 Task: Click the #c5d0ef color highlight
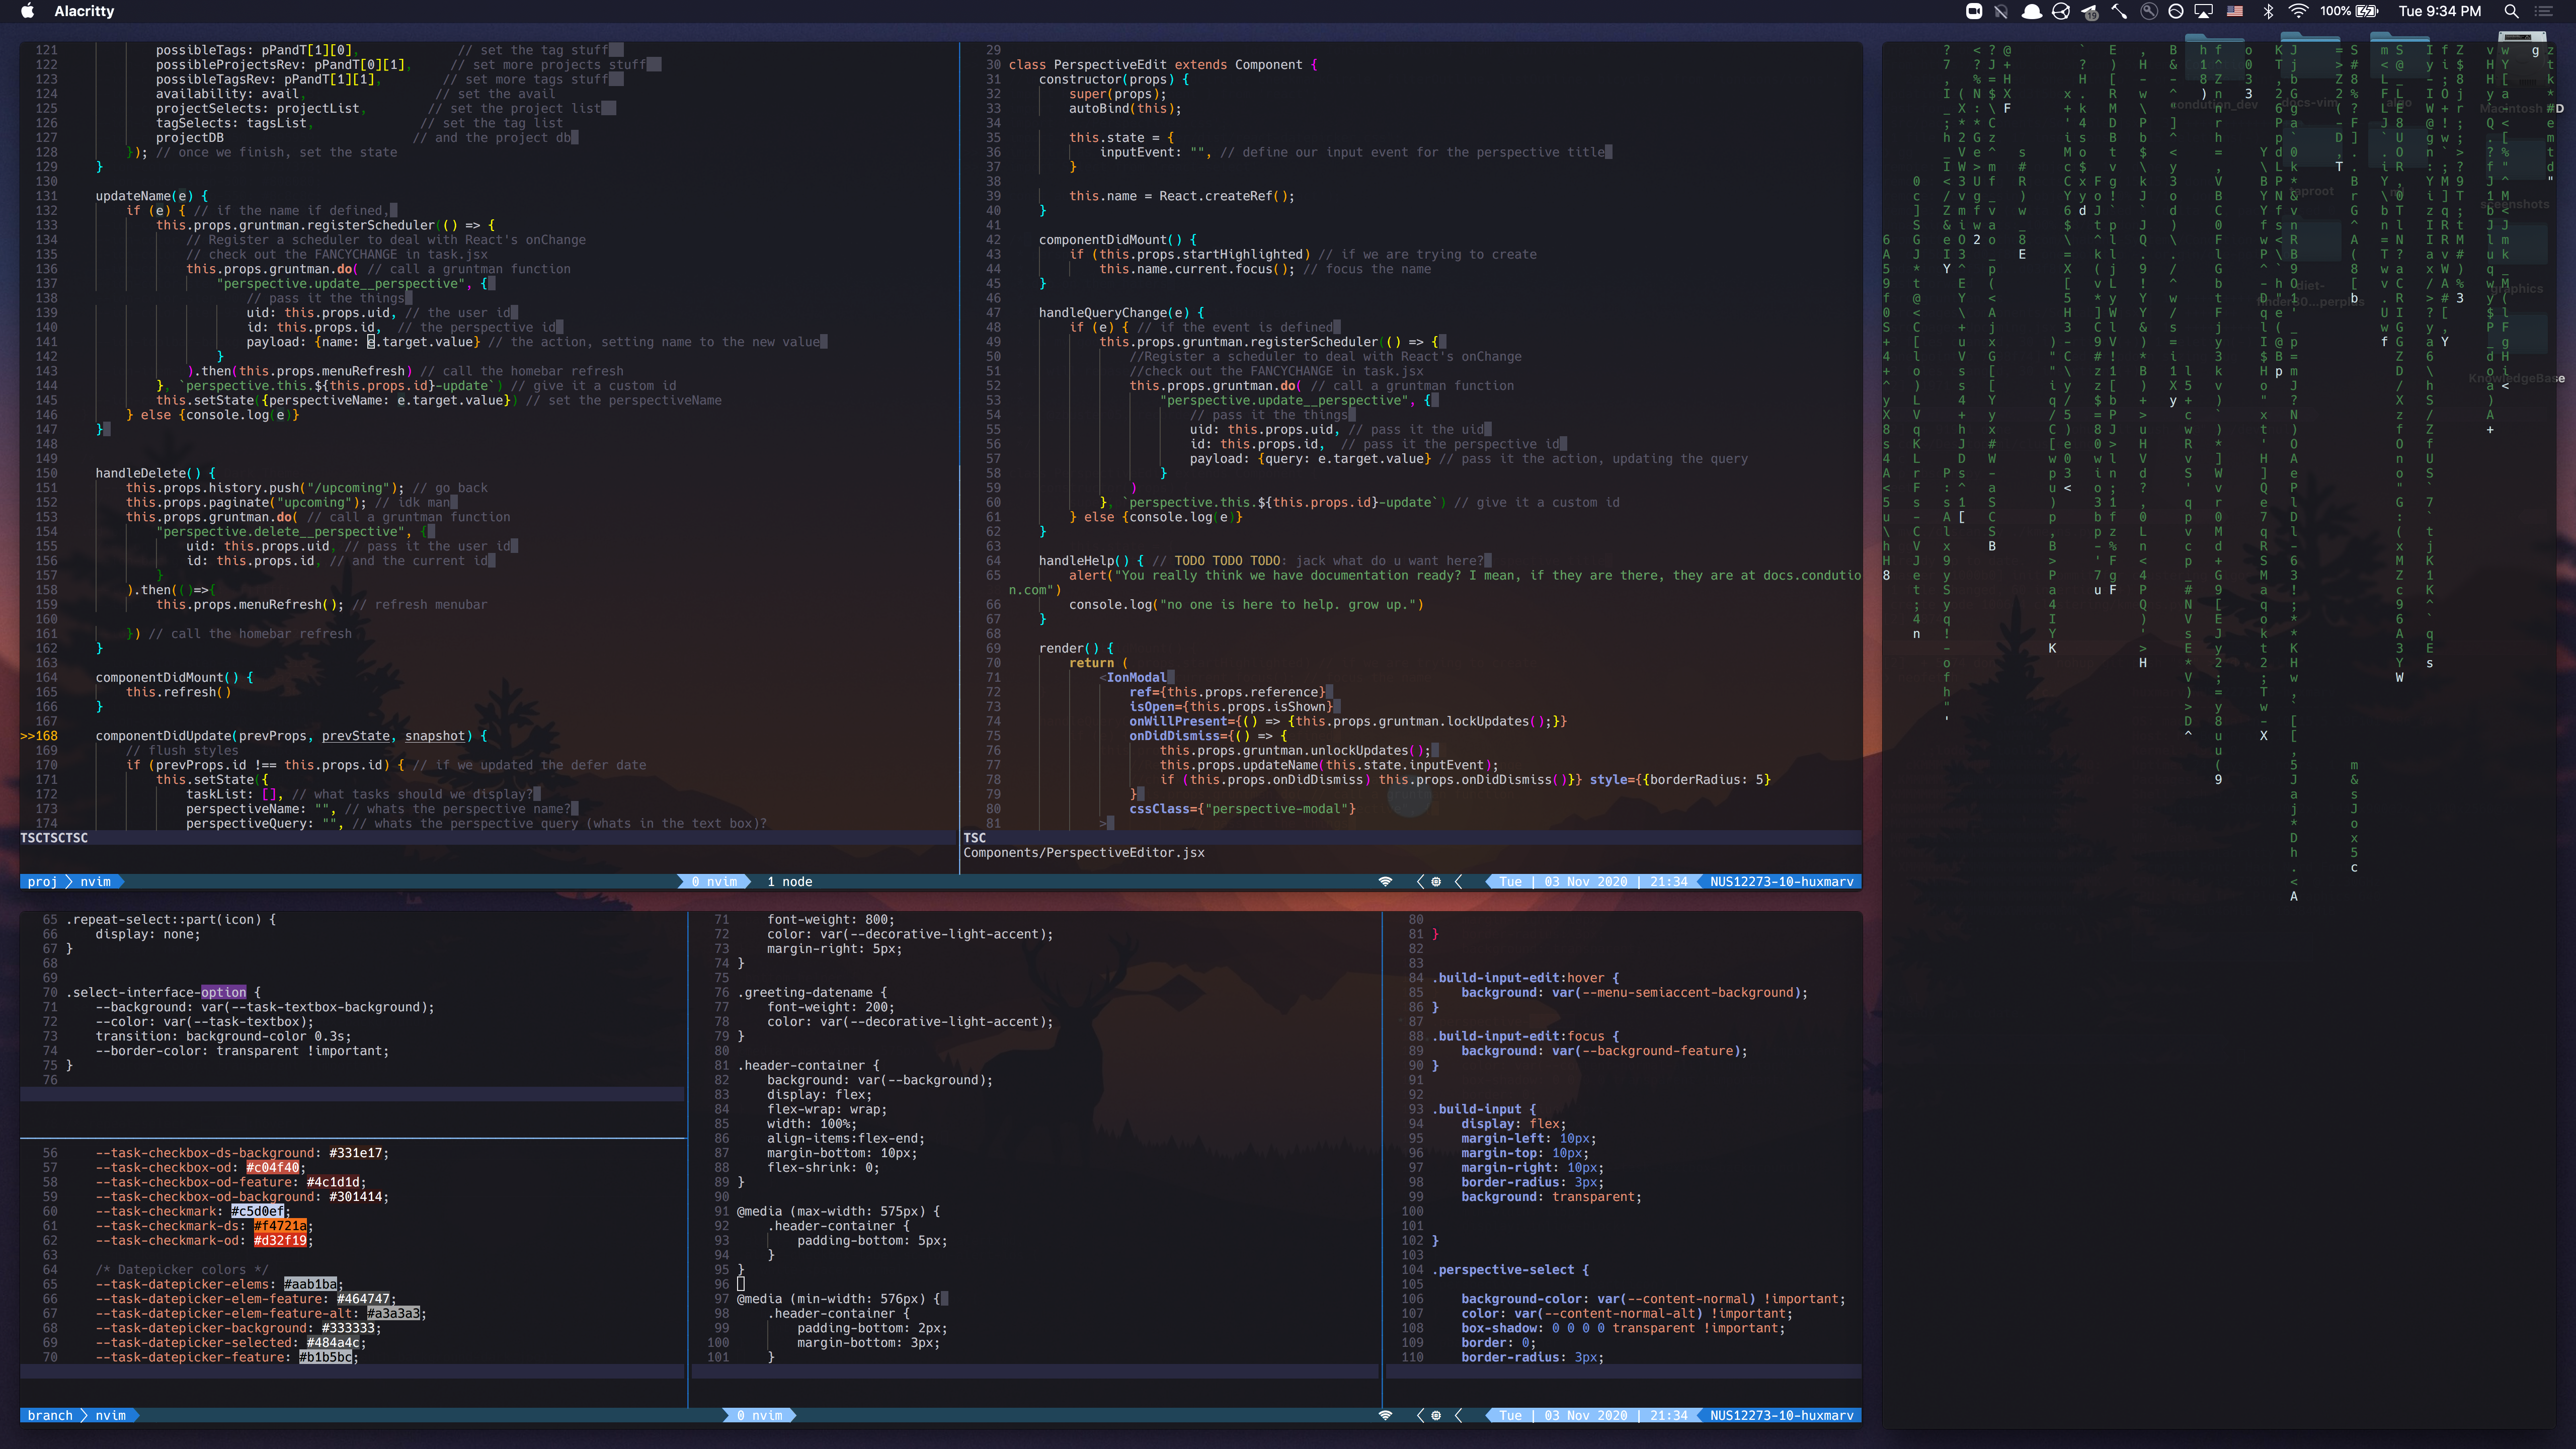(x=257, y=1211)
